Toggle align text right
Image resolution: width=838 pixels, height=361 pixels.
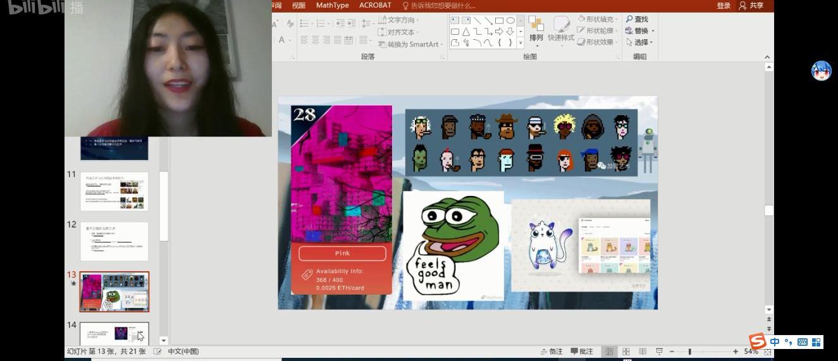click(x=326, y=40)
